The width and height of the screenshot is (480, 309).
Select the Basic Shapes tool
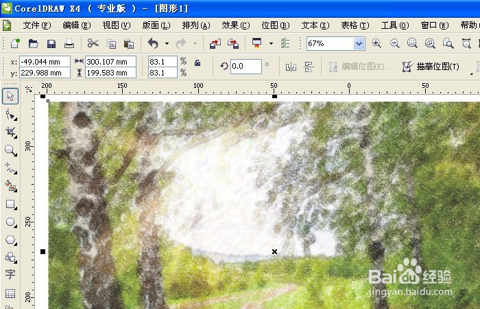[10, 257]
